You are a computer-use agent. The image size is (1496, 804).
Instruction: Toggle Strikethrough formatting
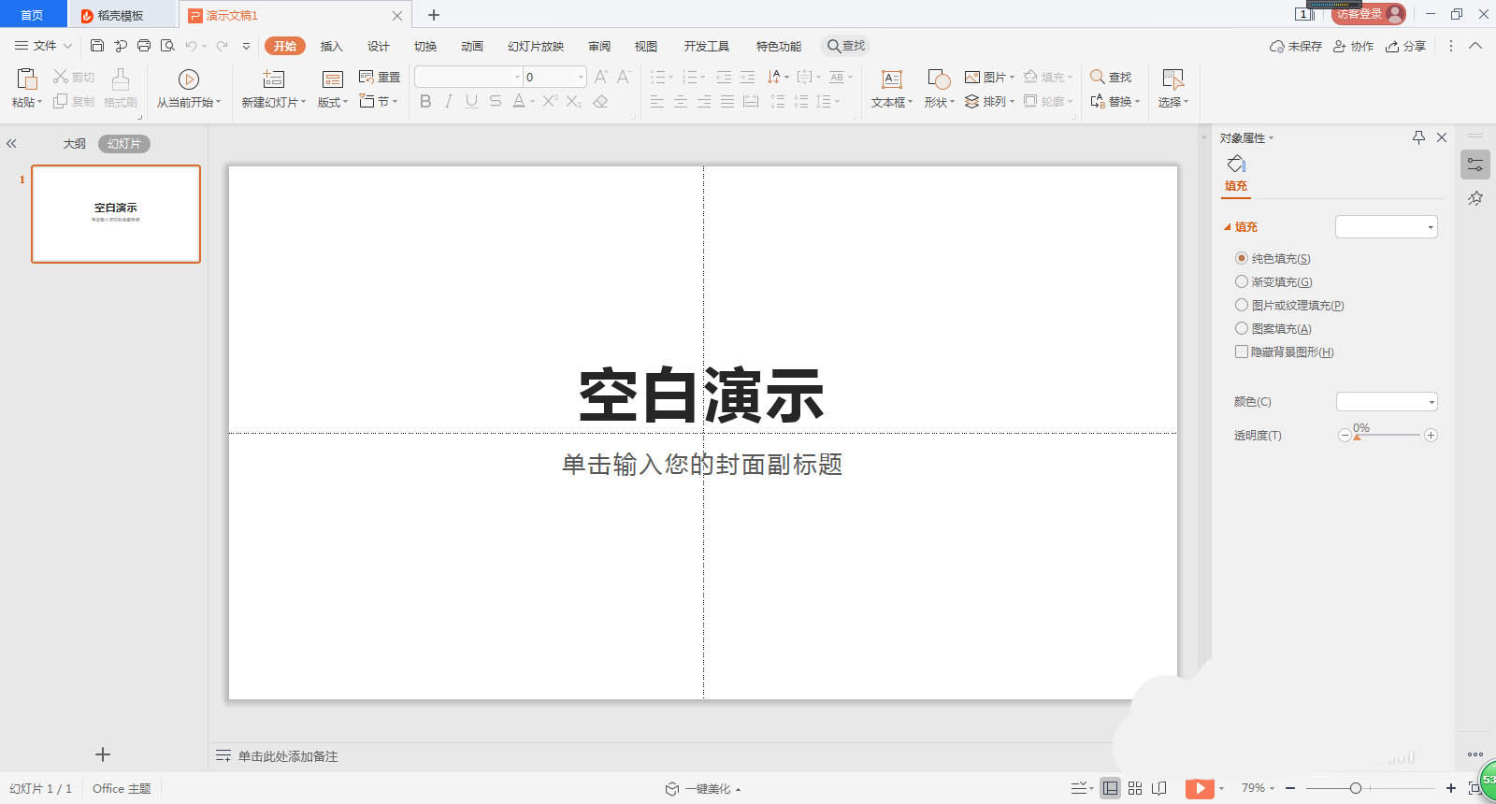point(495,101)
